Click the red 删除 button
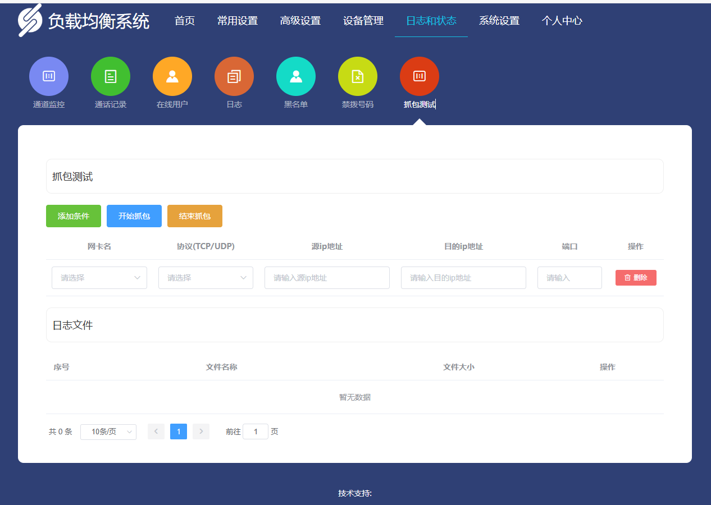This screenshot has width=711, height=505. [x=636, y=278]
